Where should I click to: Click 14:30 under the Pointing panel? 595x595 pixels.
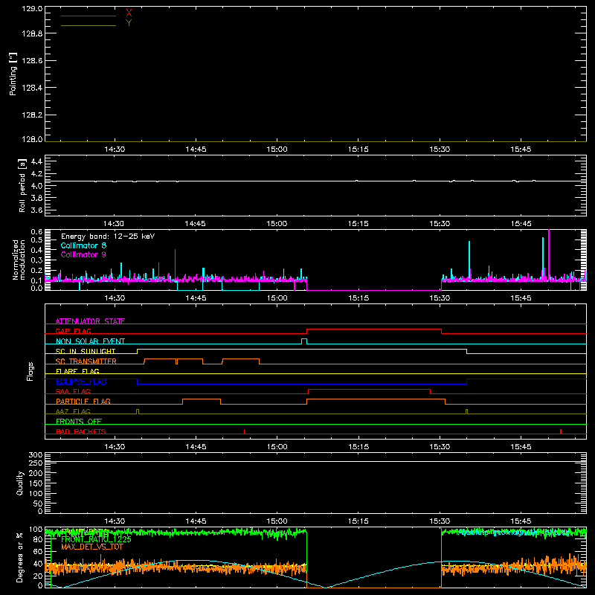tap(115, 149)
